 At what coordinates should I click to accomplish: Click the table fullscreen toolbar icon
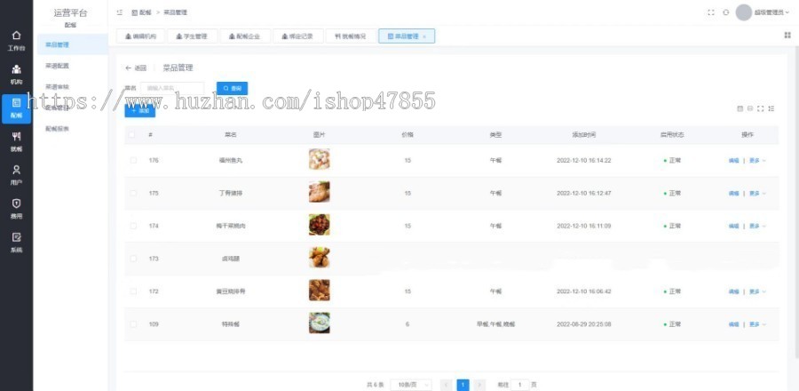coord(761,108)
